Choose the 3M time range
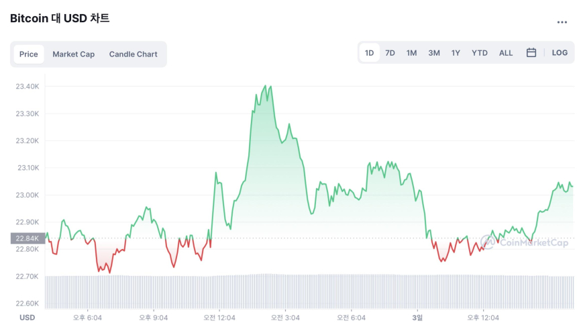Image resolution: width=577 pixels, height=323 pixels. point(434,53)
